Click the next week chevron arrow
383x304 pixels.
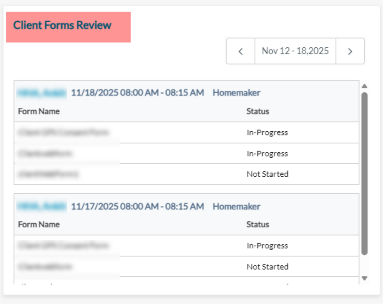(350, 51)
